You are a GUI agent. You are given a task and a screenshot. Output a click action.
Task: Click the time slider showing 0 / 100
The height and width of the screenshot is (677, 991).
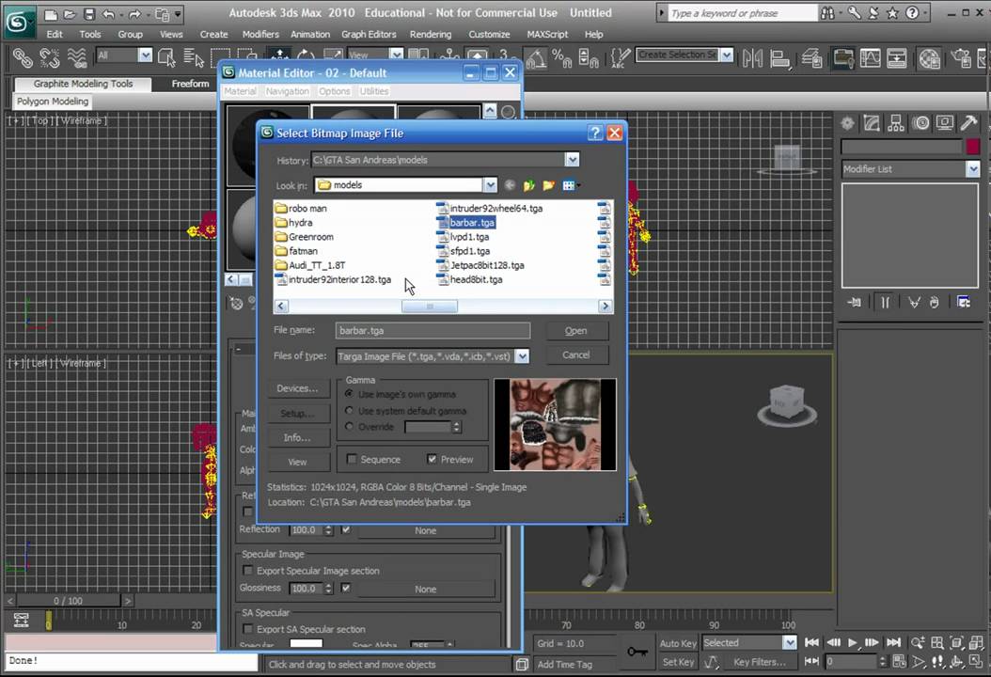click(x=69, y=601)
